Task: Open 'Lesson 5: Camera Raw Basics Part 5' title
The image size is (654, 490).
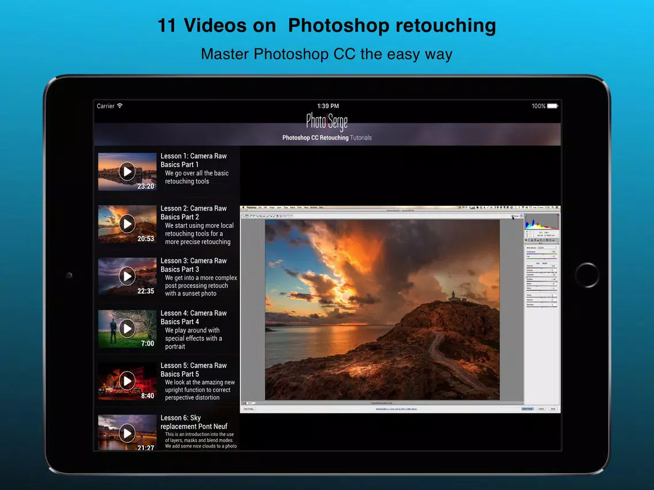Action: click(193, 370)
